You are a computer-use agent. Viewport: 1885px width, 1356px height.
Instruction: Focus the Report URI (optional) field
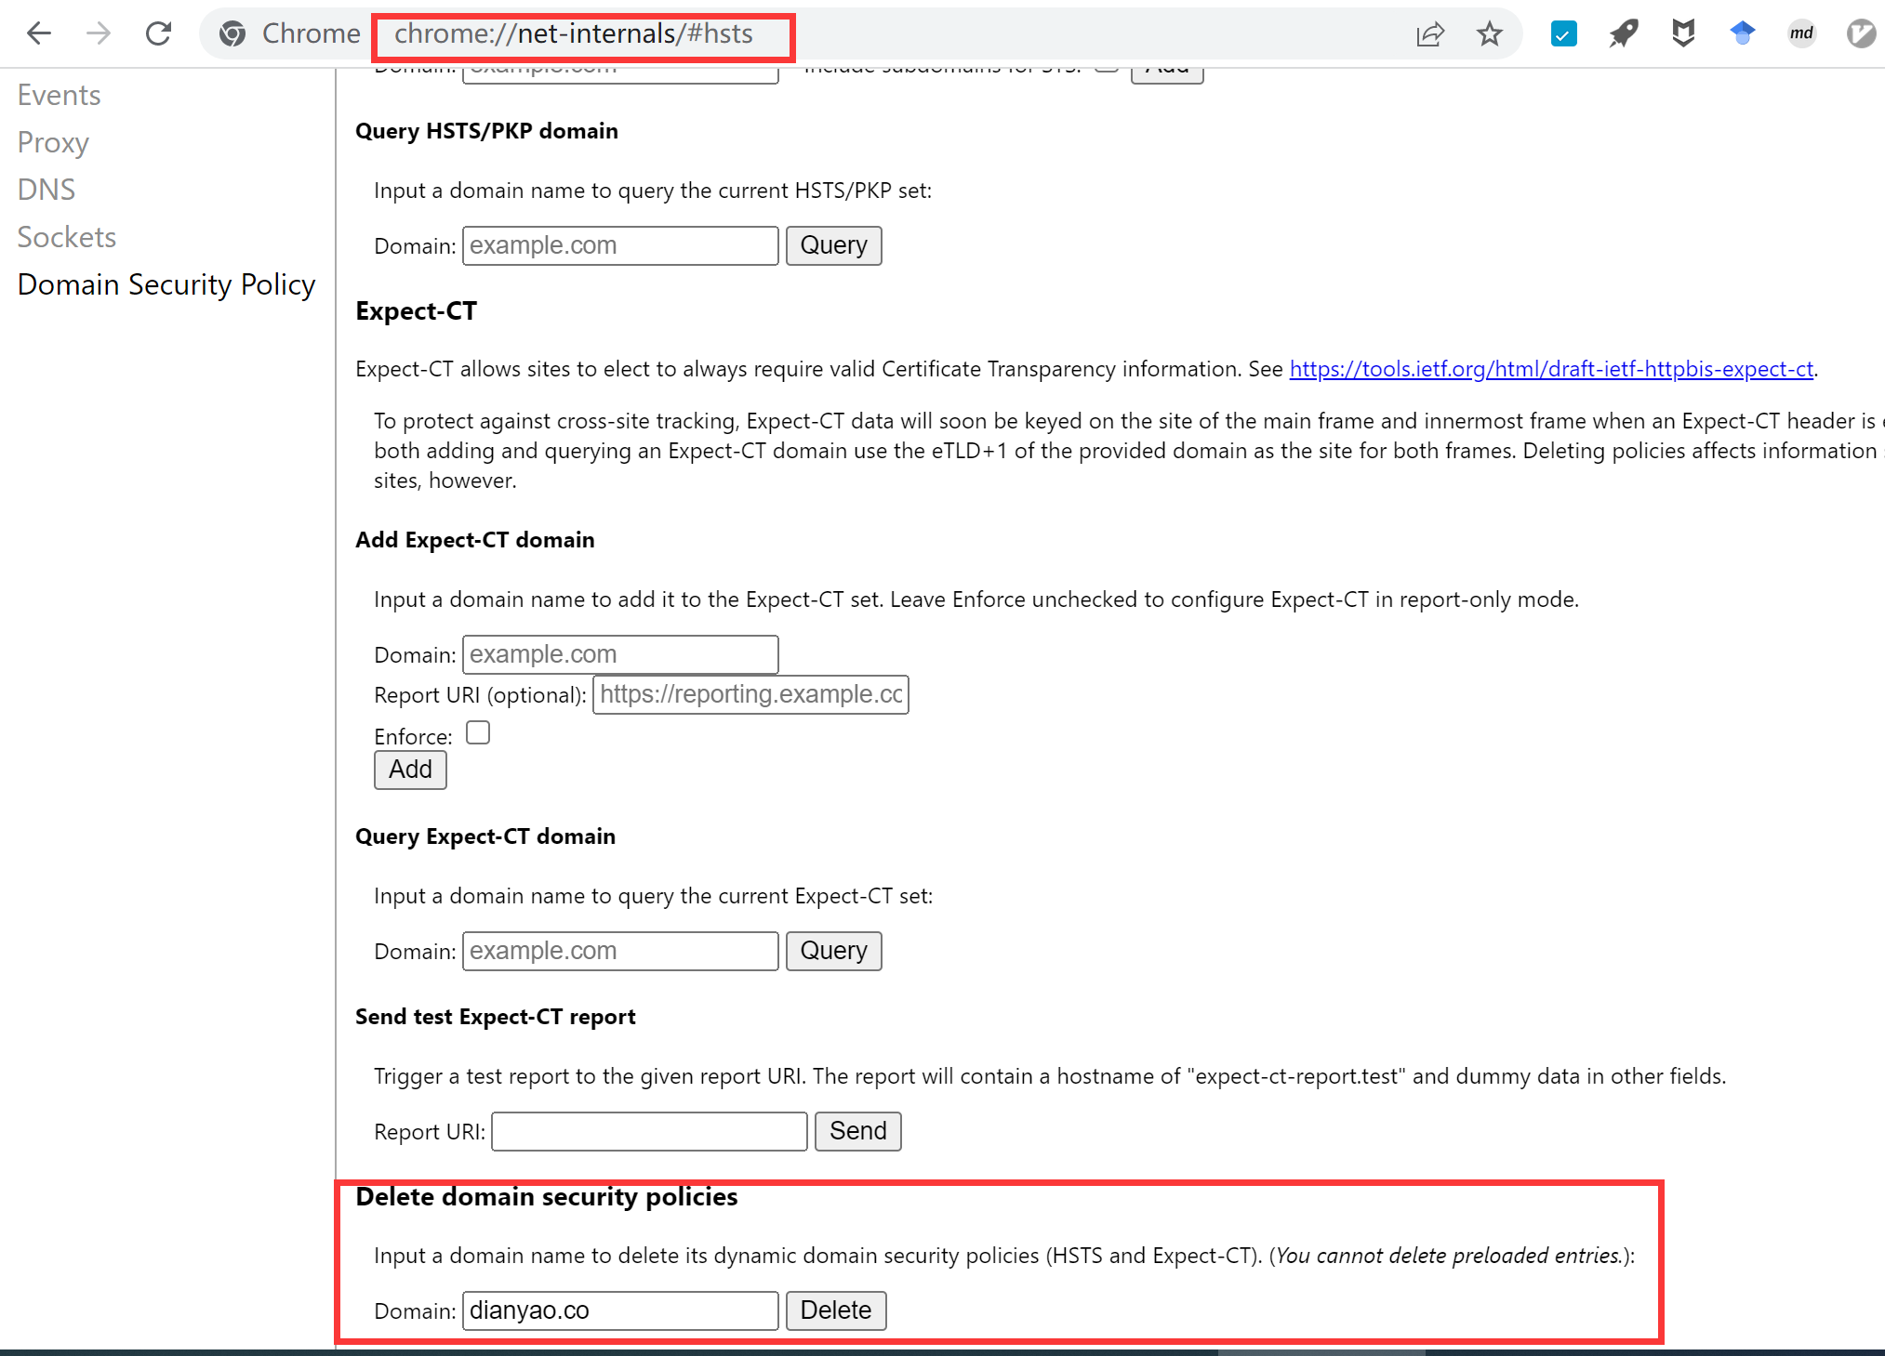point(750,694)
